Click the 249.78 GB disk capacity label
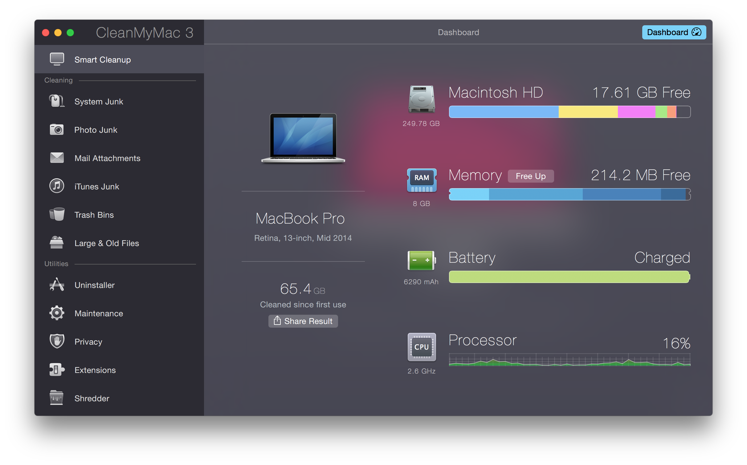This screenshot has height=465, width=747. point(421,123)
